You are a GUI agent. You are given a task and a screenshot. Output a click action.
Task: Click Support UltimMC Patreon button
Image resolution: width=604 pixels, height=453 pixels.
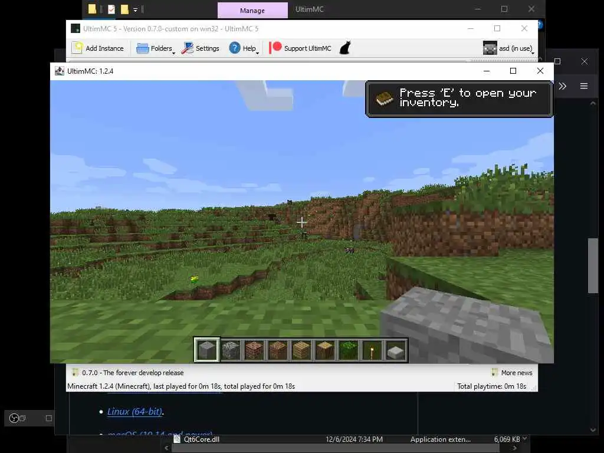tap(300, 48)
